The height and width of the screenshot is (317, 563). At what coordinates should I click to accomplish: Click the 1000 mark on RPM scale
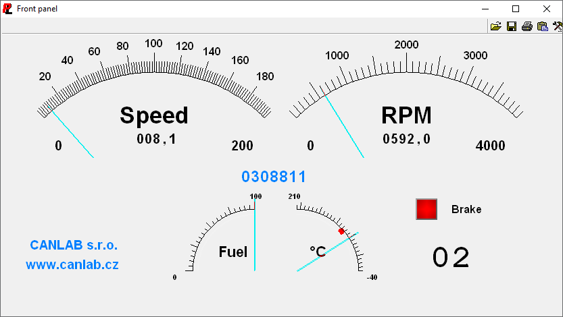coord(337,55)
